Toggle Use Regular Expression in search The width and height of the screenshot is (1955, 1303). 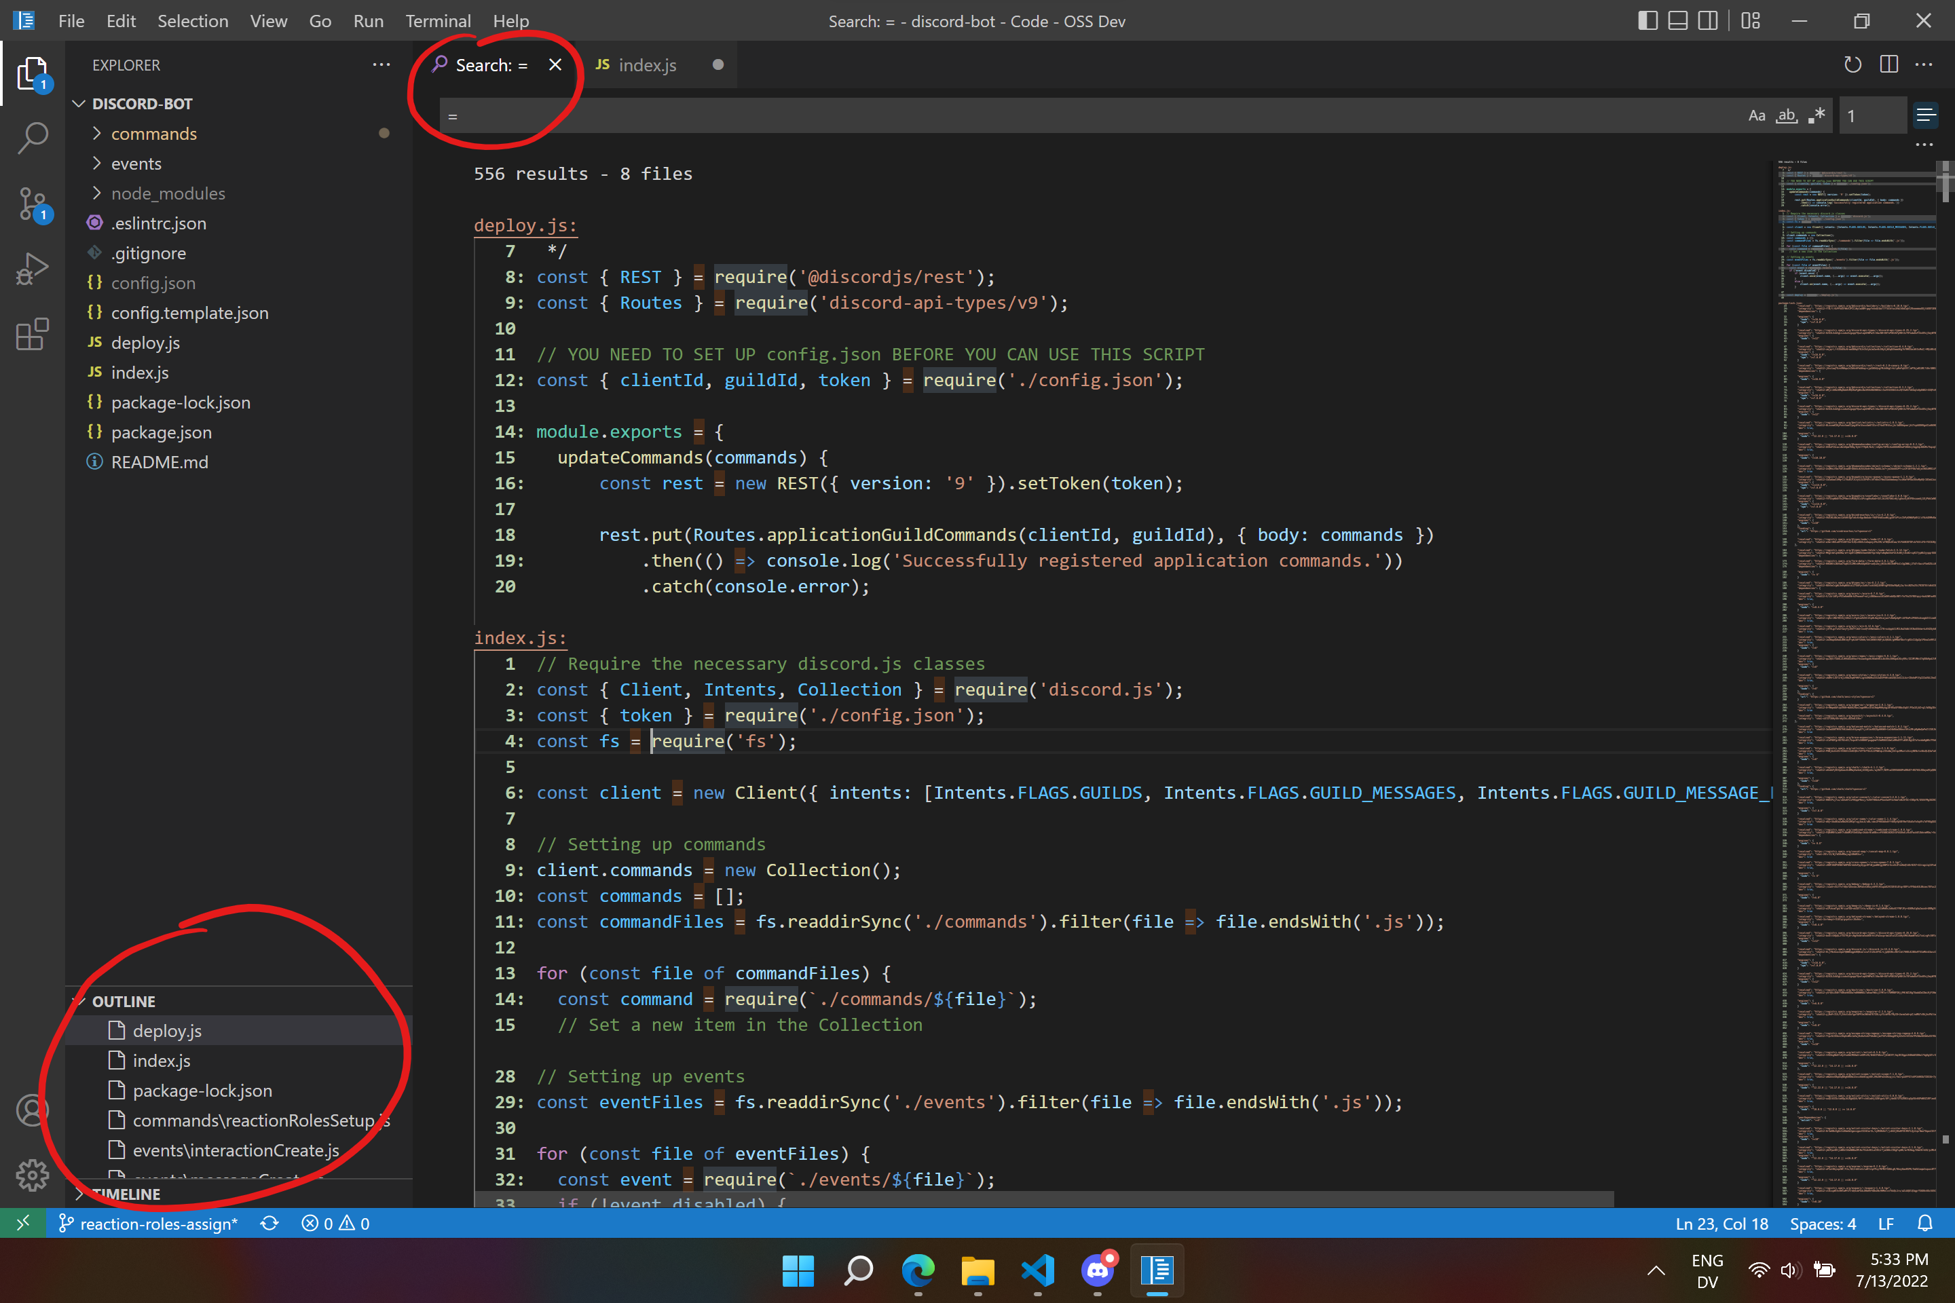(x=1817, y=115)
